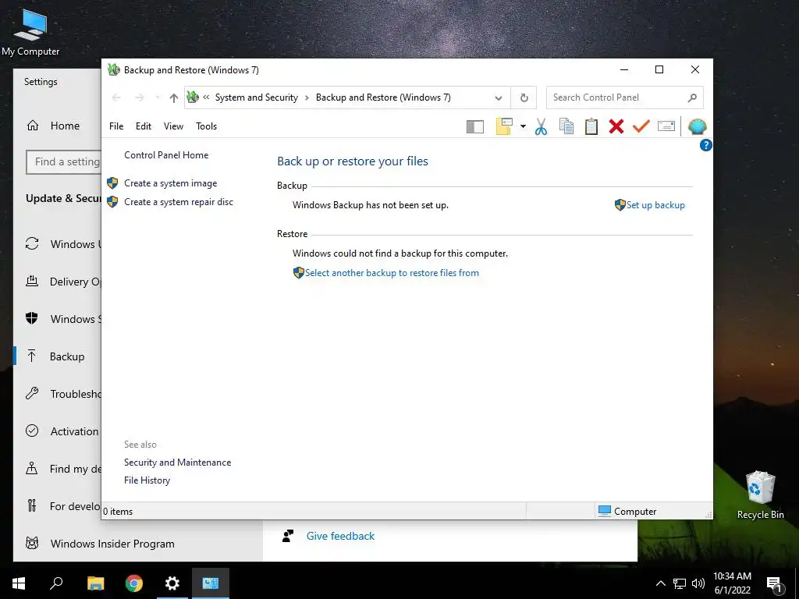Open the Edit menu
This screenshot has height=599, width=799.
click(144, 126)
